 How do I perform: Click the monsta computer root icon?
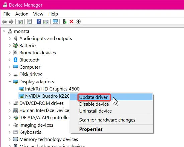tap(10, 31)
